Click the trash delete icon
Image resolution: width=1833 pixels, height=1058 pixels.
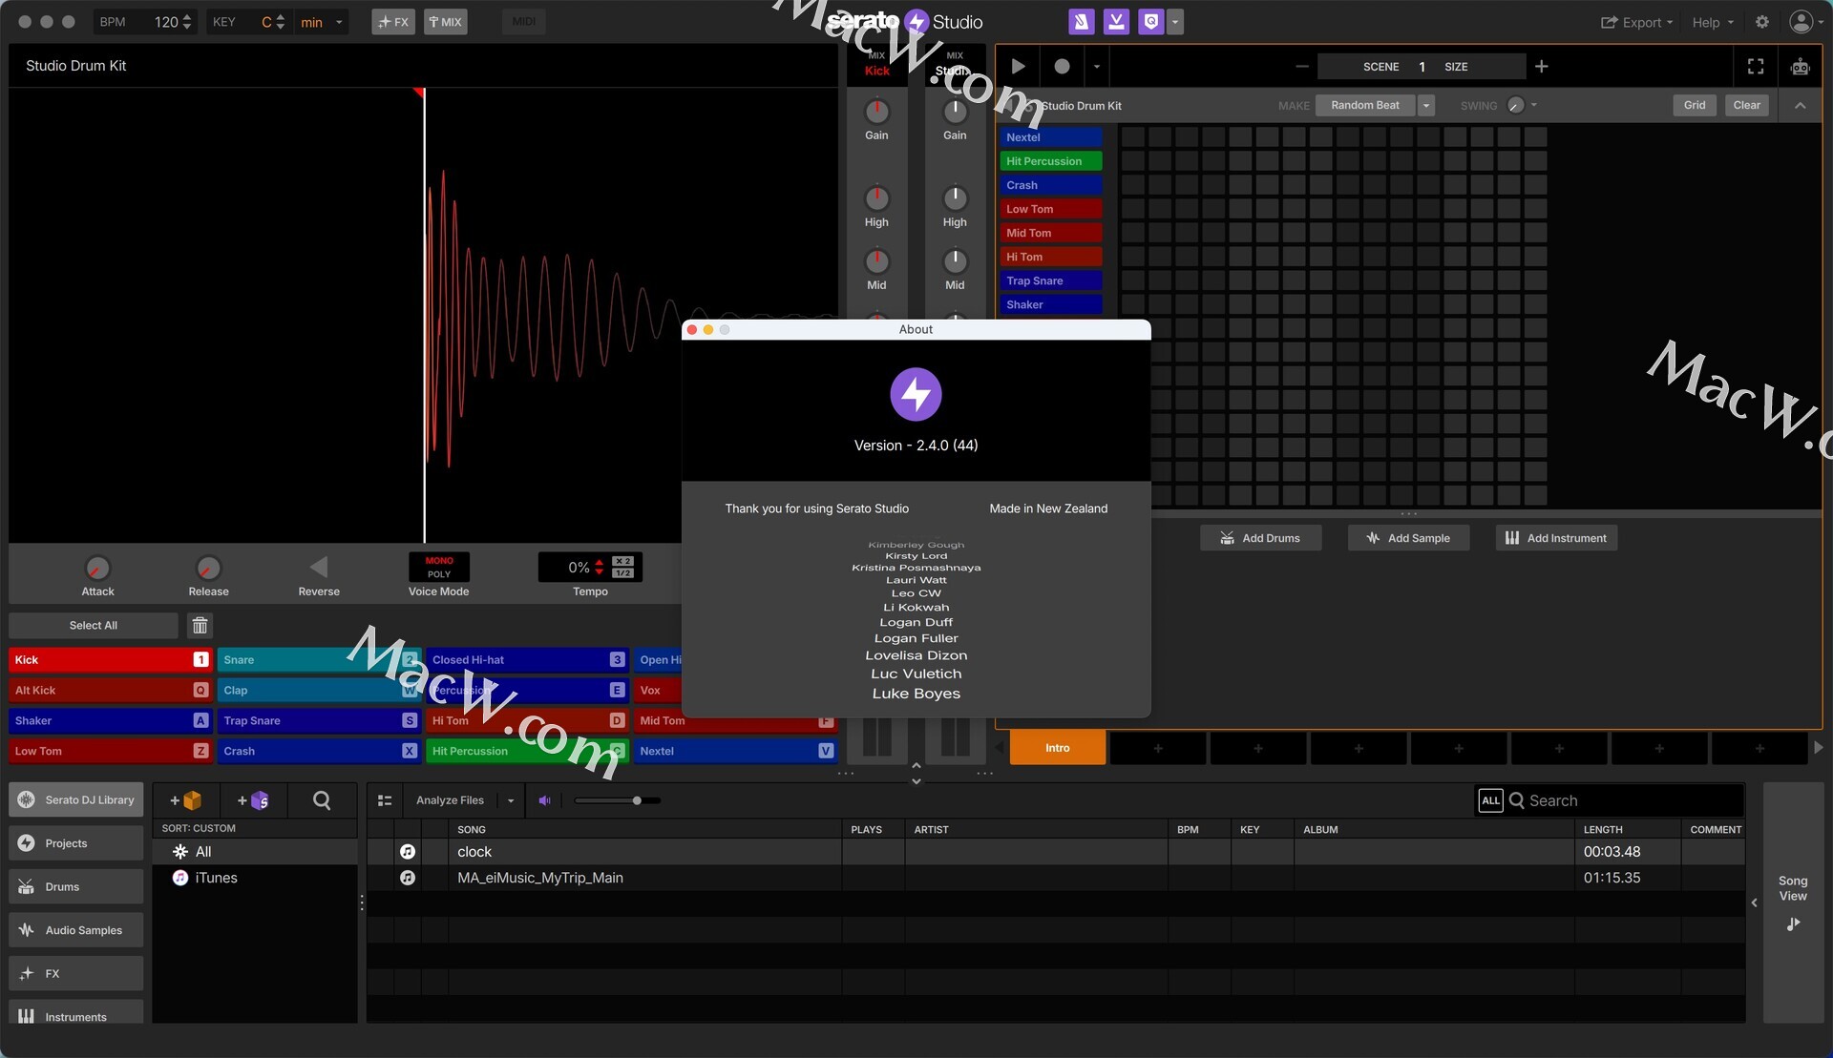click(x=200, y=626)
